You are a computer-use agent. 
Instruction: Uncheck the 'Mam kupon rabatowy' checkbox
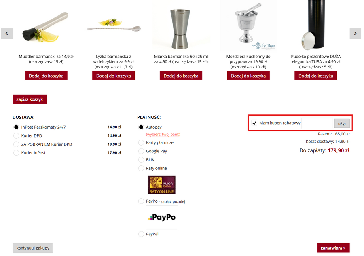click(254, 123)
